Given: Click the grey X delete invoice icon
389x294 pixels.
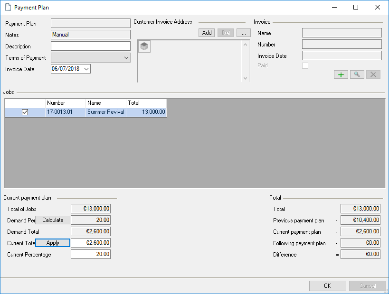Looking at the screenshot, I should click(373, 74).
